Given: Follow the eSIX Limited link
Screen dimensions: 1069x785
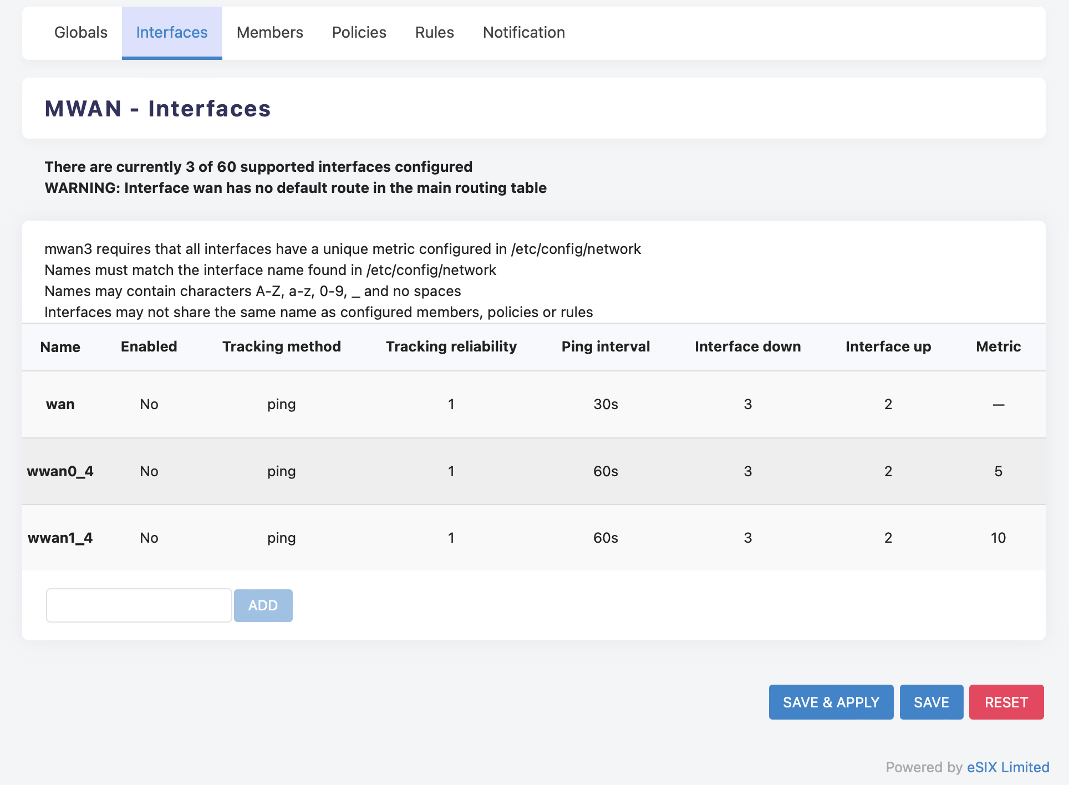Looking at the screenshot, I should coord(1007,767).
